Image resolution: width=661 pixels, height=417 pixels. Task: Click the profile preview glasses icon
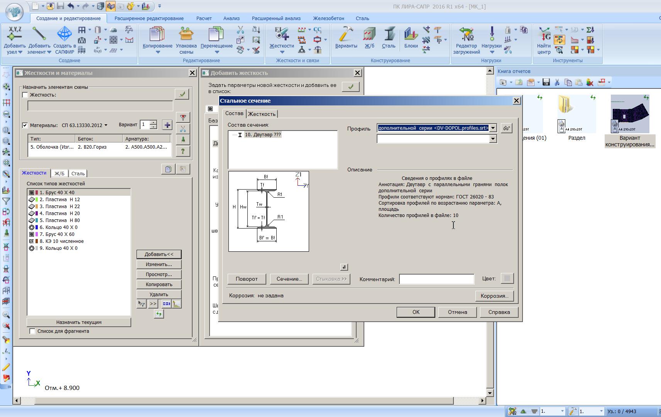(506, 128)
